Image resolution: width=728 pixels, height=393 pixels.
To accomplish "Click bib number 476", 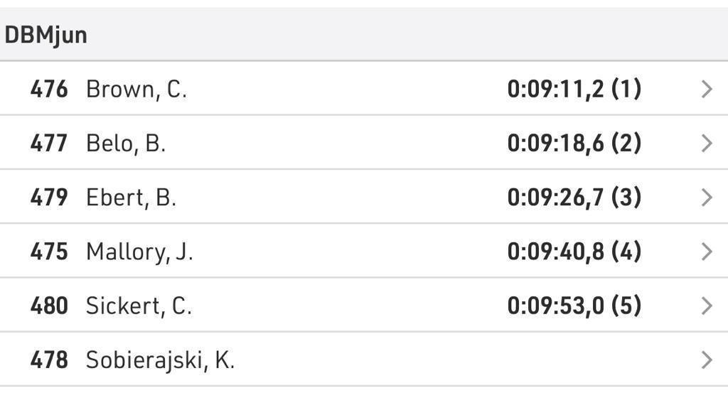I will click(49, 90).
